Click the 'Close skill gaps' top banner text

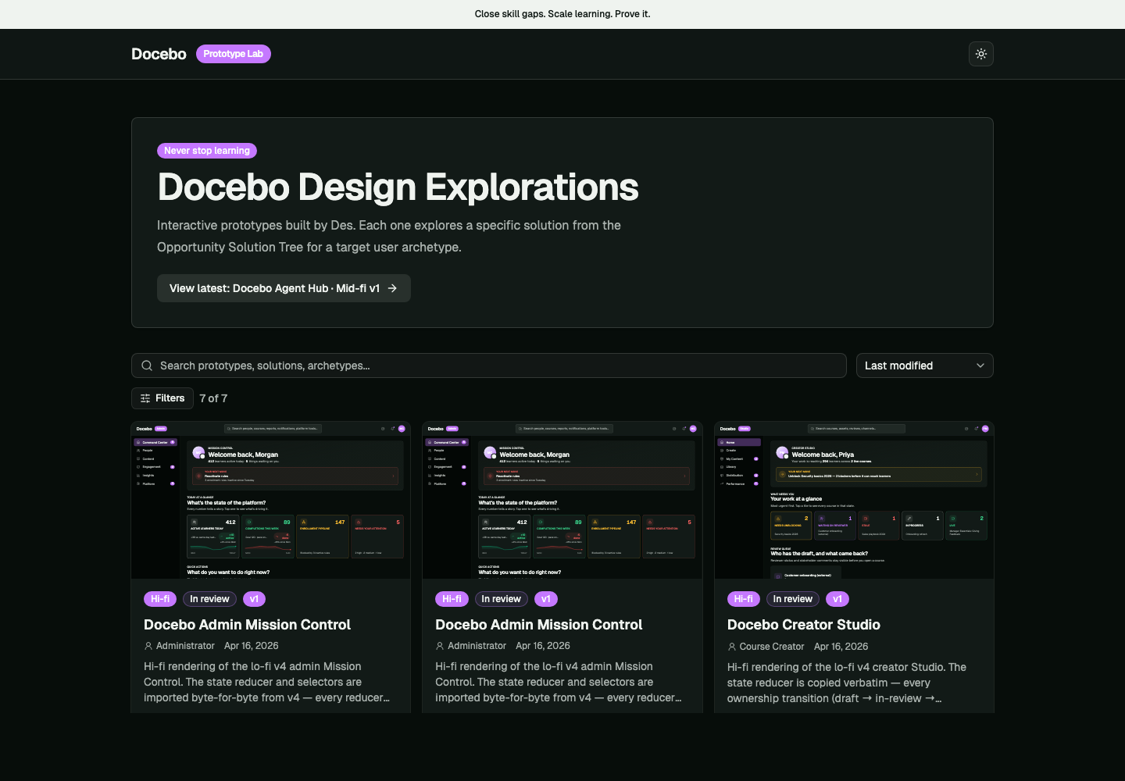[x=562, y=14]
